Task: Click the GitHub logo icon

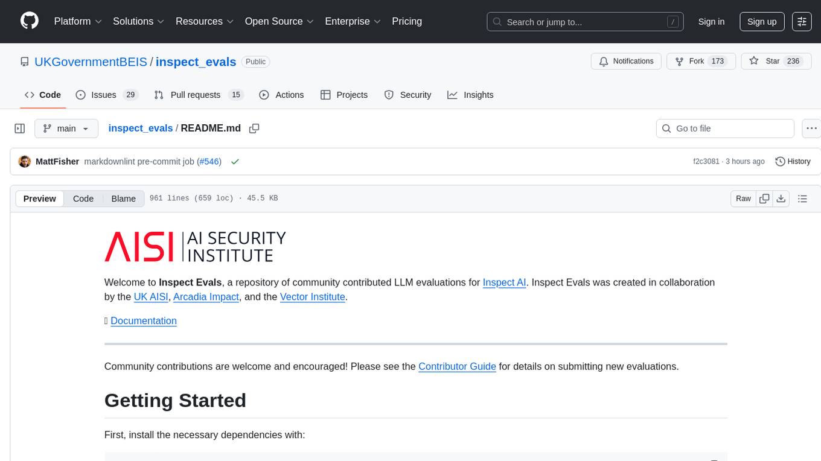Action: 30,21
